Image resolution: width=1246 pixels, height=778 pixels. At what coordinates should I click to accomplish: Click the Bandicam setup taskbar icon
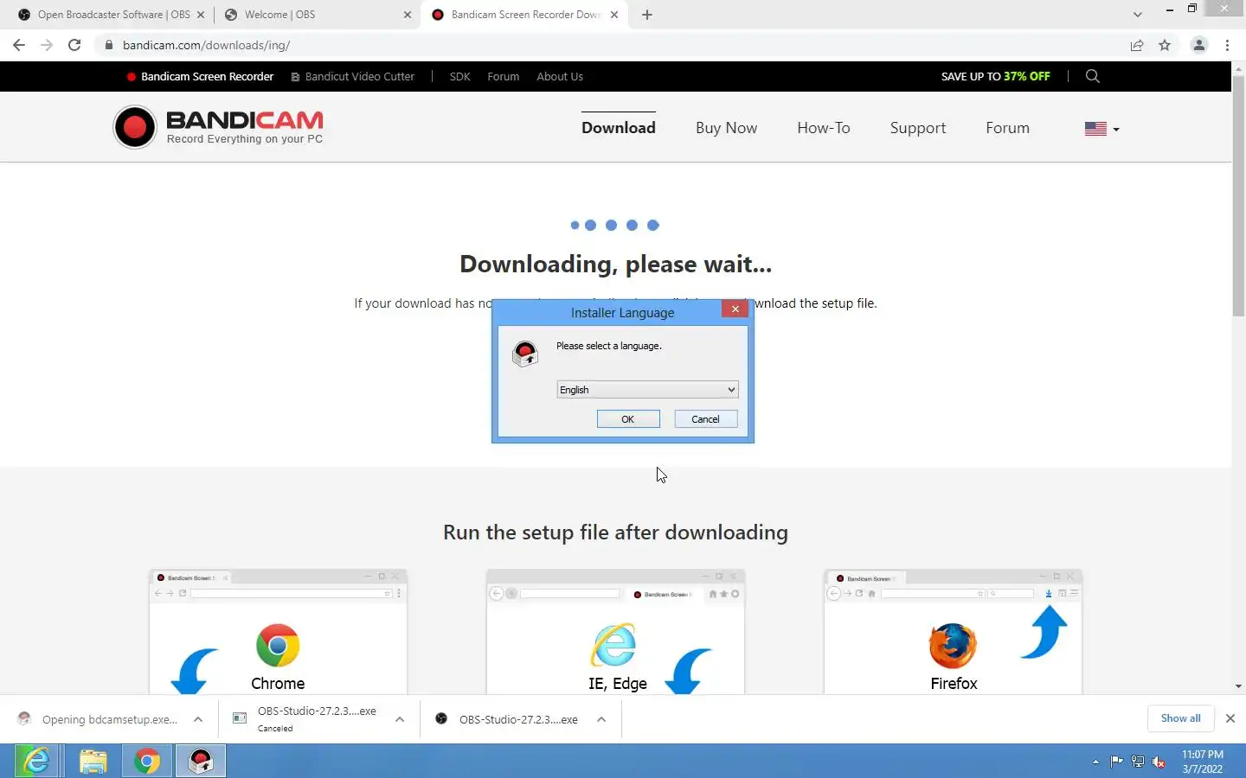(x=201, y=761)
